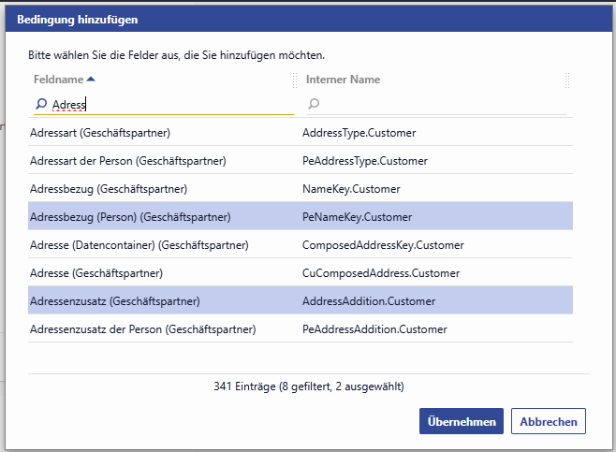The height and width of the screenshot is (452, 616).
Task: Grab the Feldname column resize handle
Action: coord(295,80)
